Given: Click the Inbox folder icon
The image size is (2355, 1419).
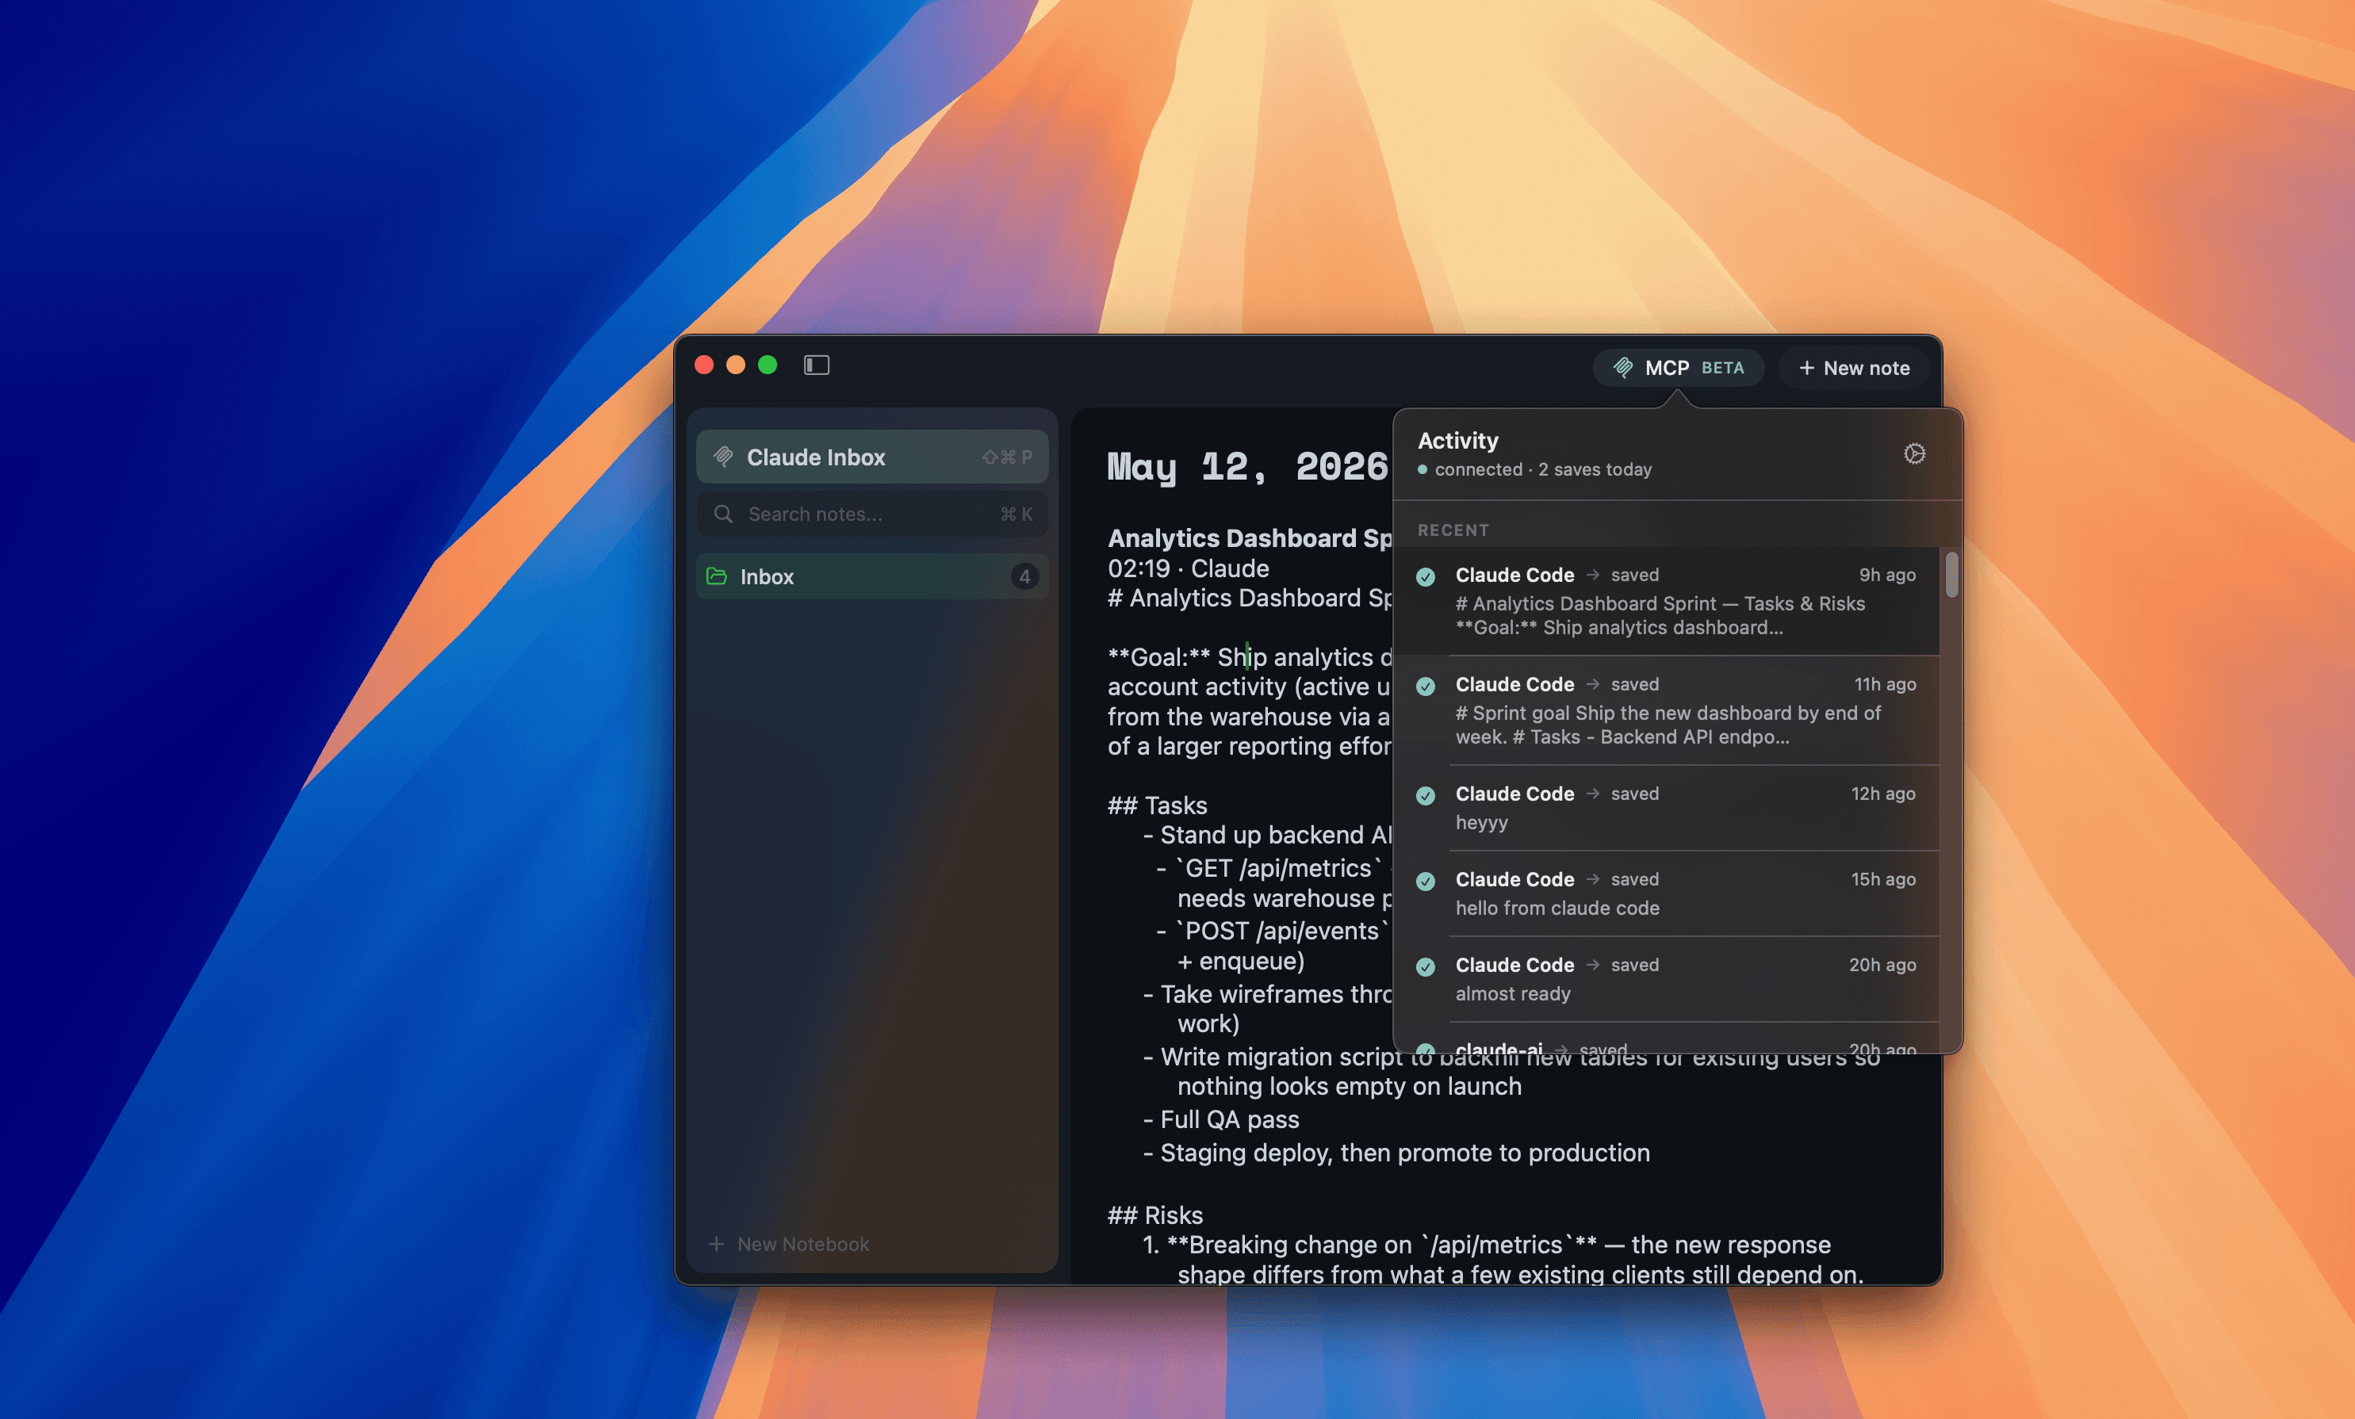Looking at the screenshot, I should click(717, 576).
